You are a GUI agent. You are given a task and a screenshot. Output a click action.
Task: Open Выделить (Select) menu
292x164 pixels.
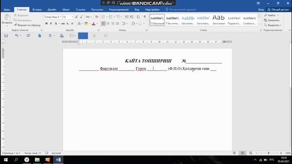coord(273,25)
